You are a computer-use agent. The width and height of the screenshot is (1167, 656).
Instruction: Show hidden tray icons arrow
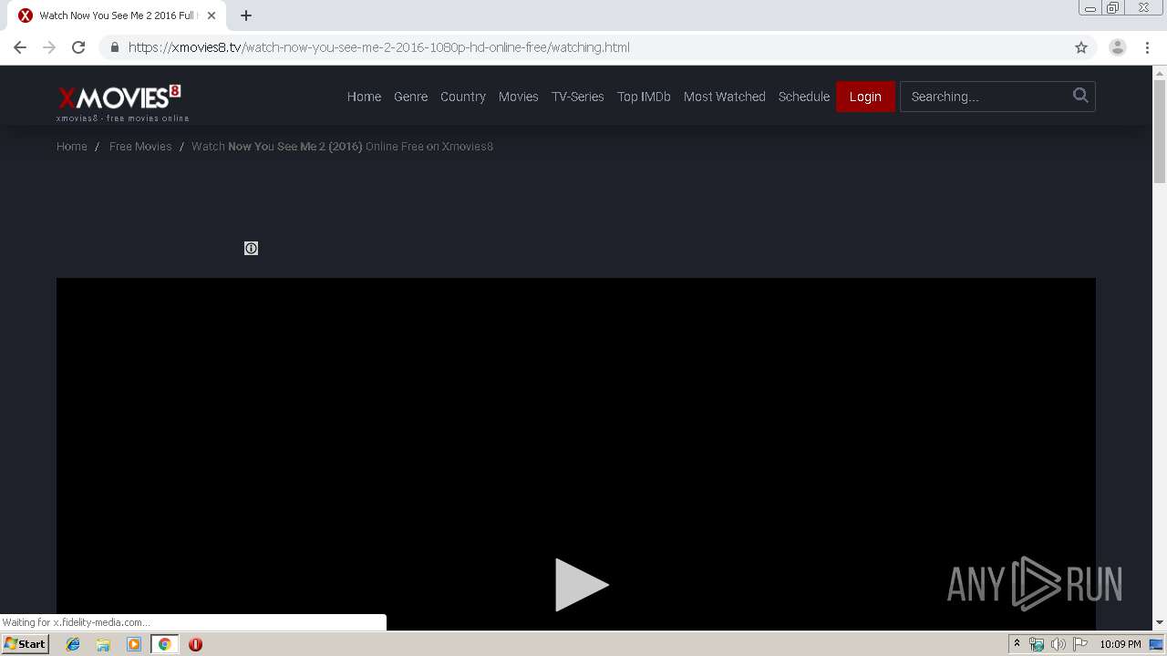click(x=1017, y=644)
